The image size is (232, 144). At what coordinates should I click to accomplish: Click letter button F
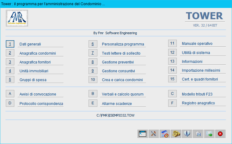[172, 103]
